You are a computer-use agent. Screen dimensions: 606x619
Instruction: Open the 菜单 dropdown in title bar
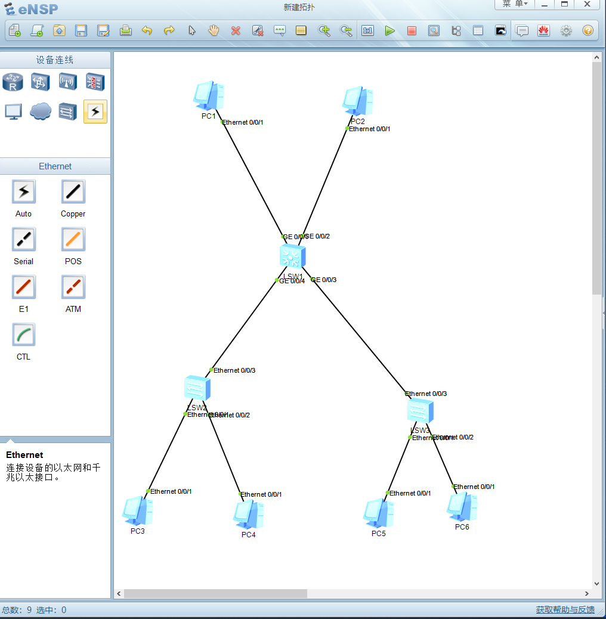tap(515, 4)
